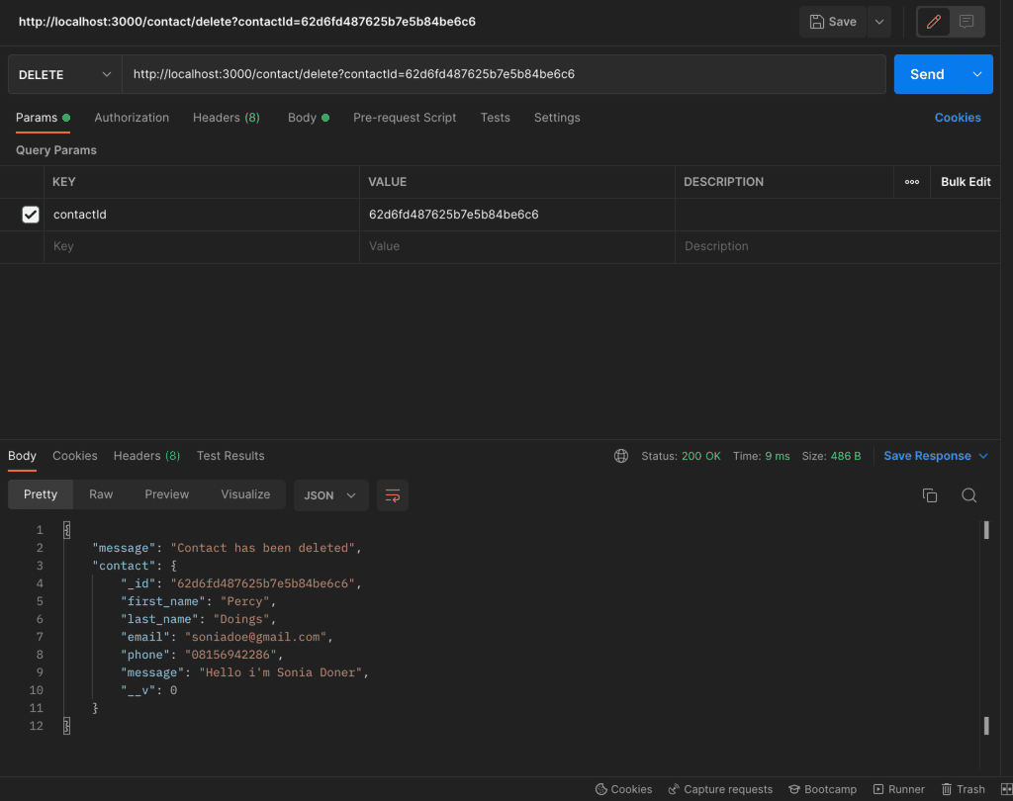1013x801 pixels.
Task: Switch to Preview response view
Action: coord(166,494)
